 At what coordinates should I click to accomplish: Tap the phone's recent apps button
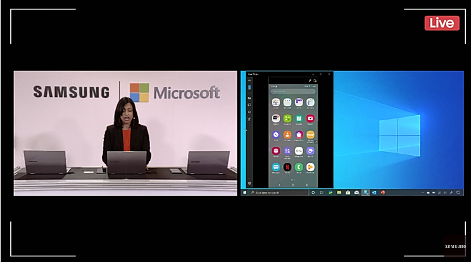tap(306, 185)
